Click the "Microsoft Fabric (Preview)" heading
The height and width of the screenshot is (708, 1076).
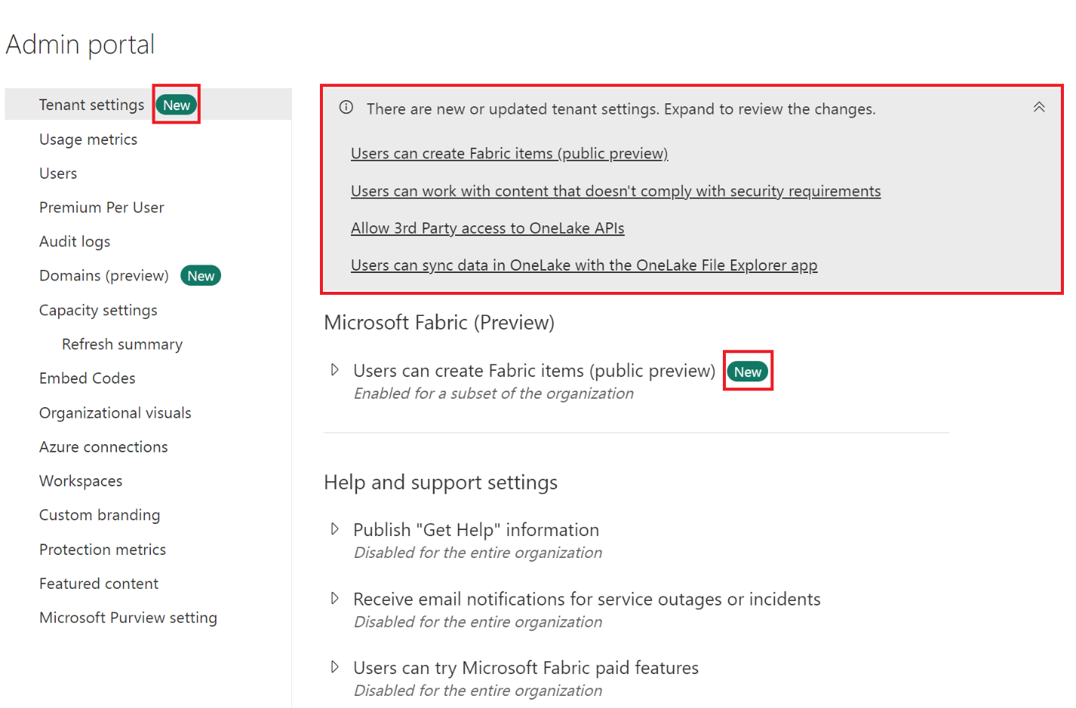pos(439,323)
